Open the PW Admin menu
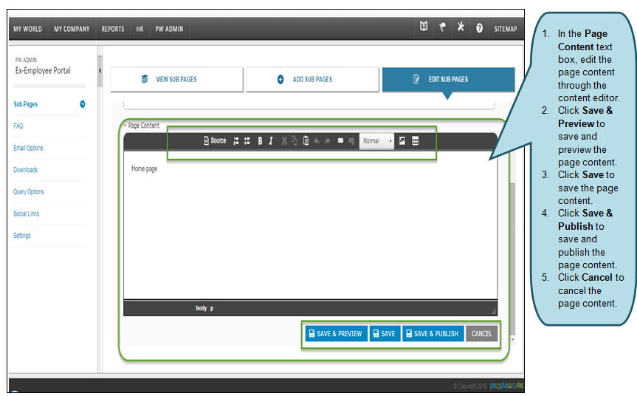The height and width of the screenshot is (396, 637). [x=169, y=29]
